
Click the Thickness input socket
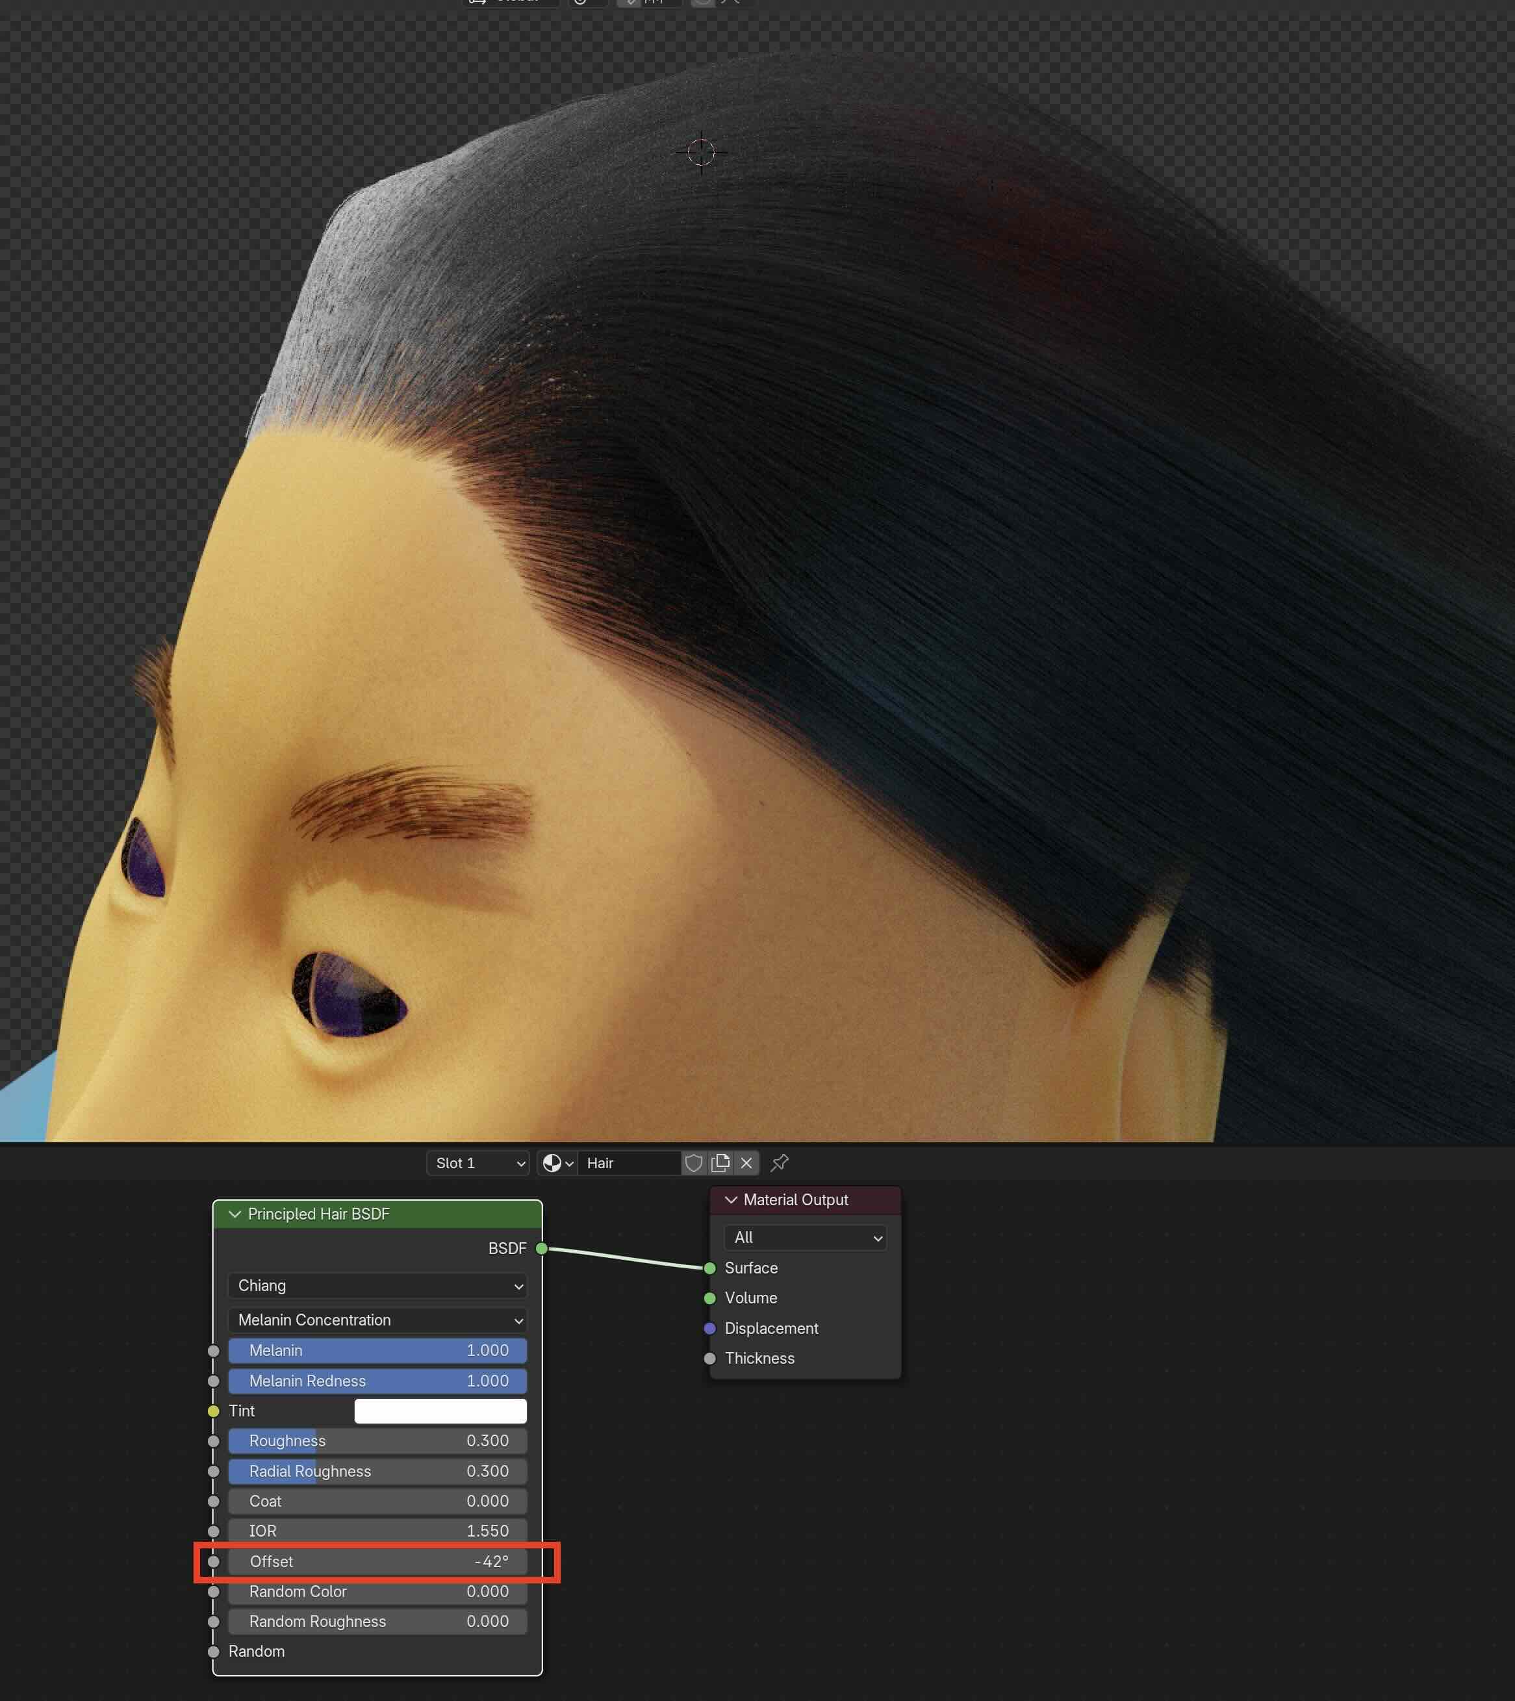click(709, 1358)
